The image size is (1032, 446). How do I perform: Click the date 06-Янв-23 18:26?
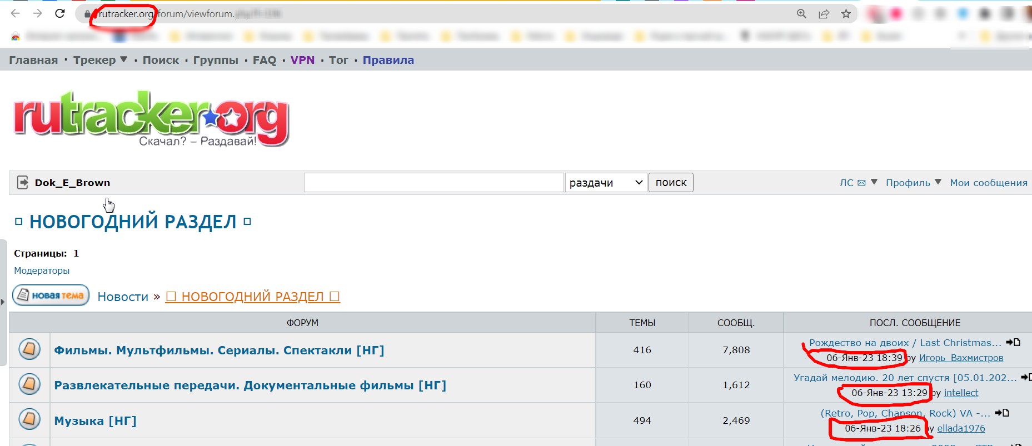click(883, 428)
